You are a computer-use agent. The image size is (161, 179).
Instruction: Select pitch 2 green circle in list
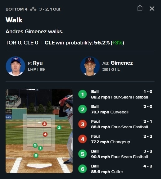(83, 109)
